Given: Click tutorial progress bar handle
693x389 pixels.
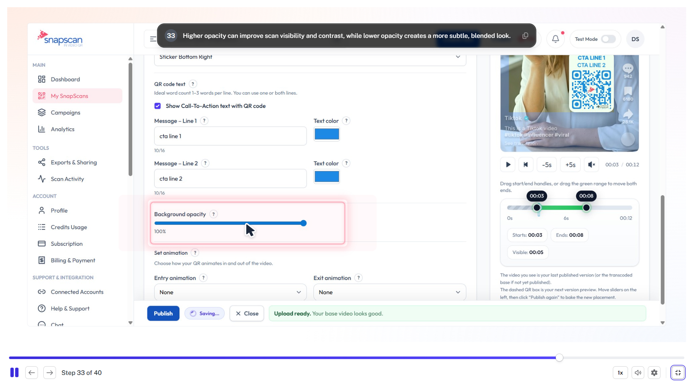Looking at the screenshot, I should tap(559, 358).
